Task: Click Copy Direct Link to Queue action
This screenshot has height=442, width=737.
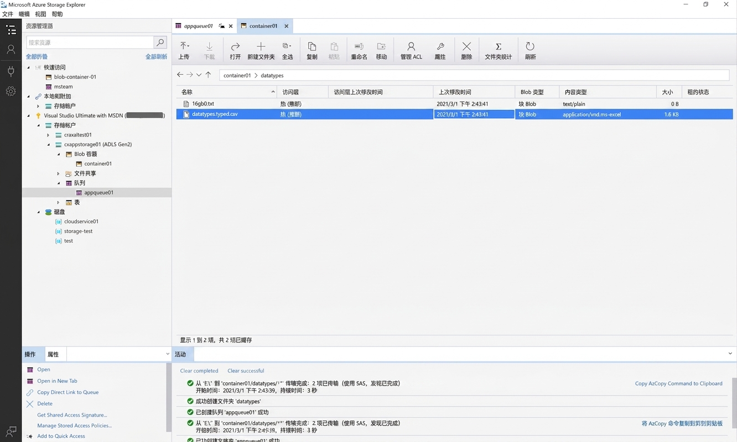Action: tap(68, 392)
